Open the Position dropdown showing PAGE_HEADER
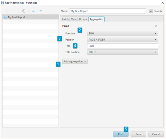Screen dimensions: 166x139 (x=122, y=40)
